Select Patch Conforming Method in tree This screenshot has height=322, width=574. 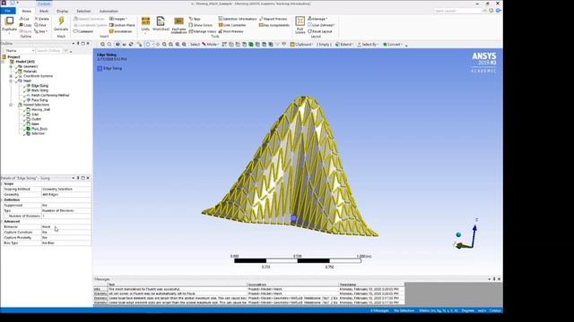coord(50,95)
